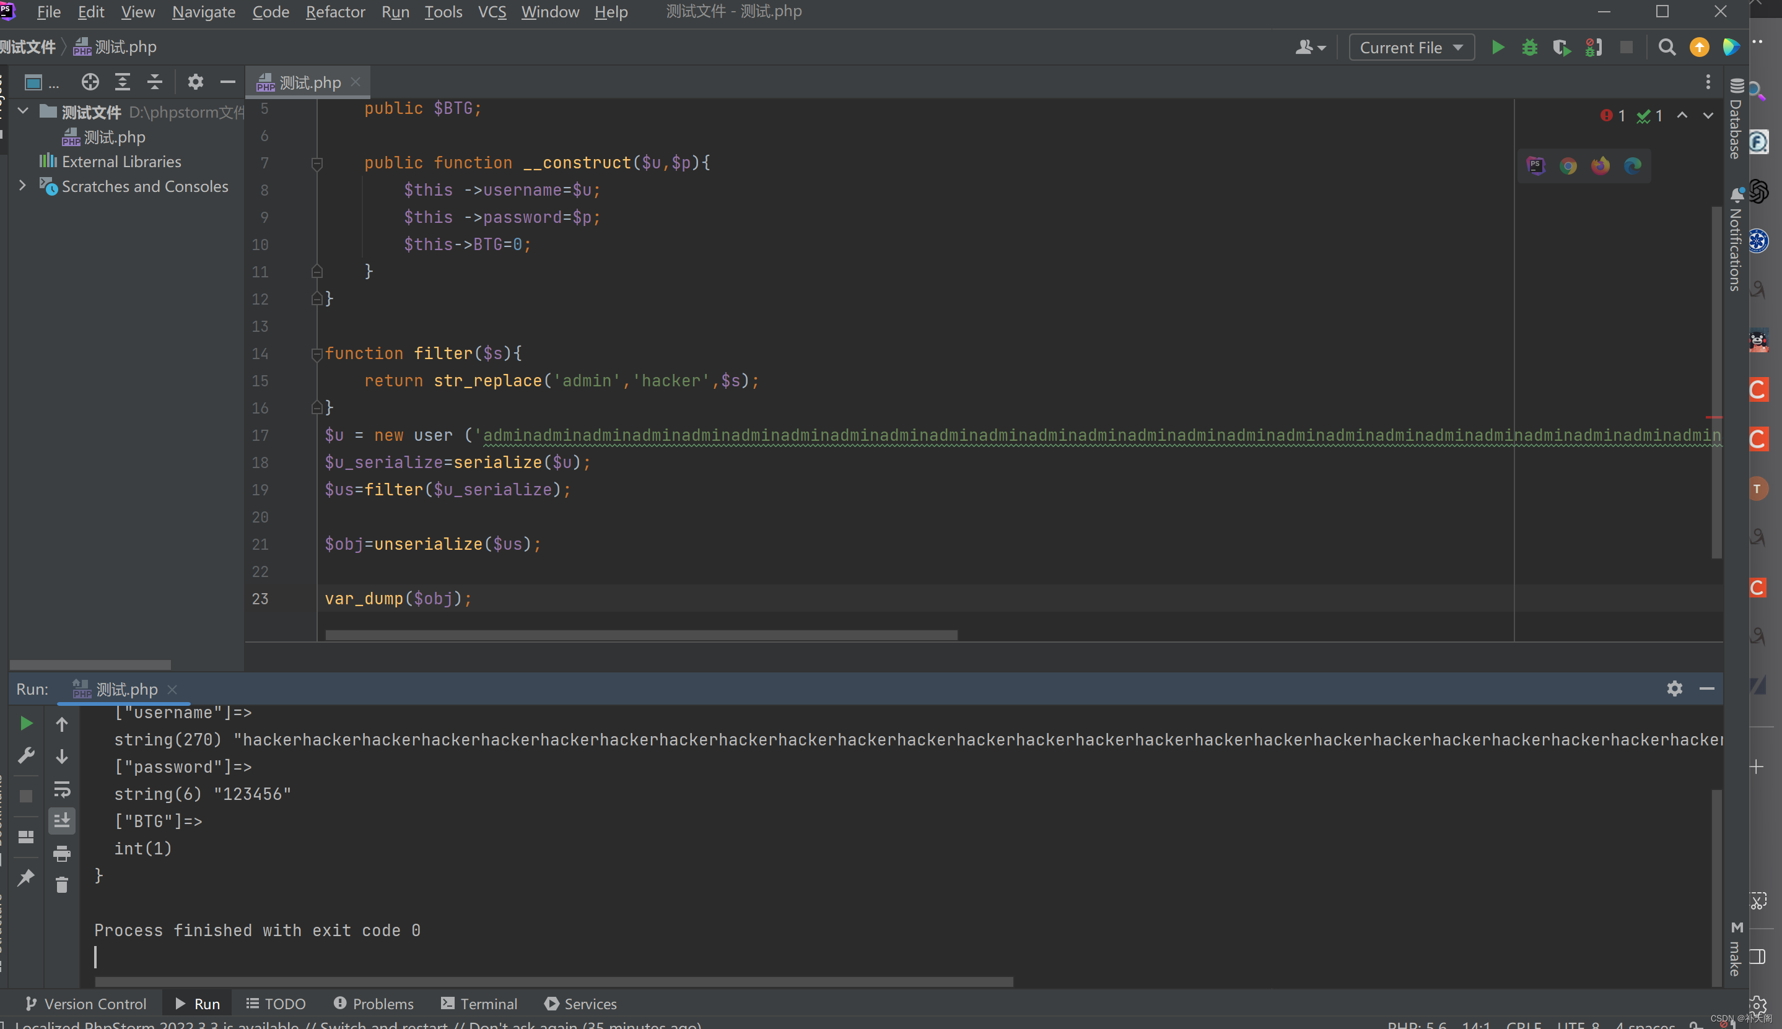Open the Navigate menu
Viewport: 1782px width, 1029px height.
[x=204, y=12]
